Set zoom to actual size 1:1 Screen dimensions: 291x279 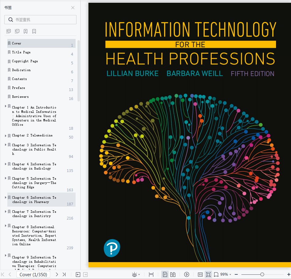click(x=200, y=274)
